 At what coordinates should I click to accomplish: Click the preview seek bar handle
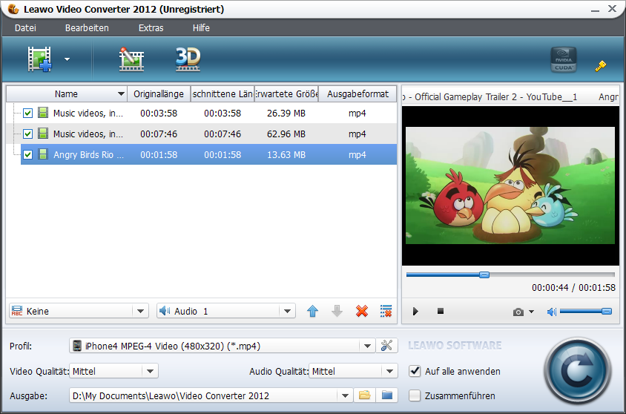tap(484, 275)
